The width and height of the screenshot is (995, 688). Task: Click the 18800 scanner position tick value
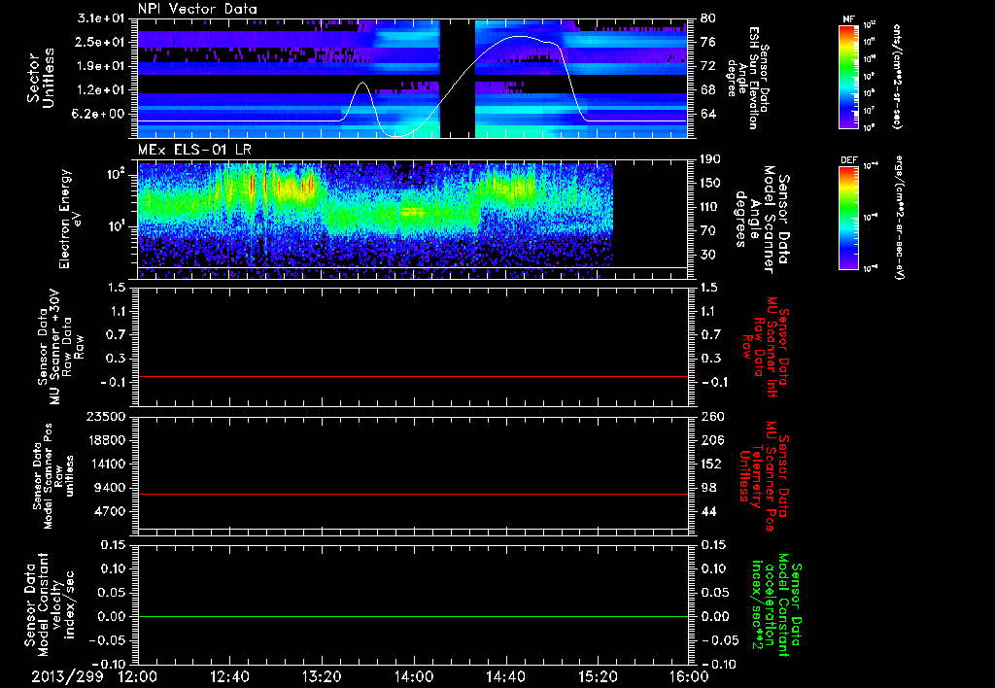tap(106, 440)
